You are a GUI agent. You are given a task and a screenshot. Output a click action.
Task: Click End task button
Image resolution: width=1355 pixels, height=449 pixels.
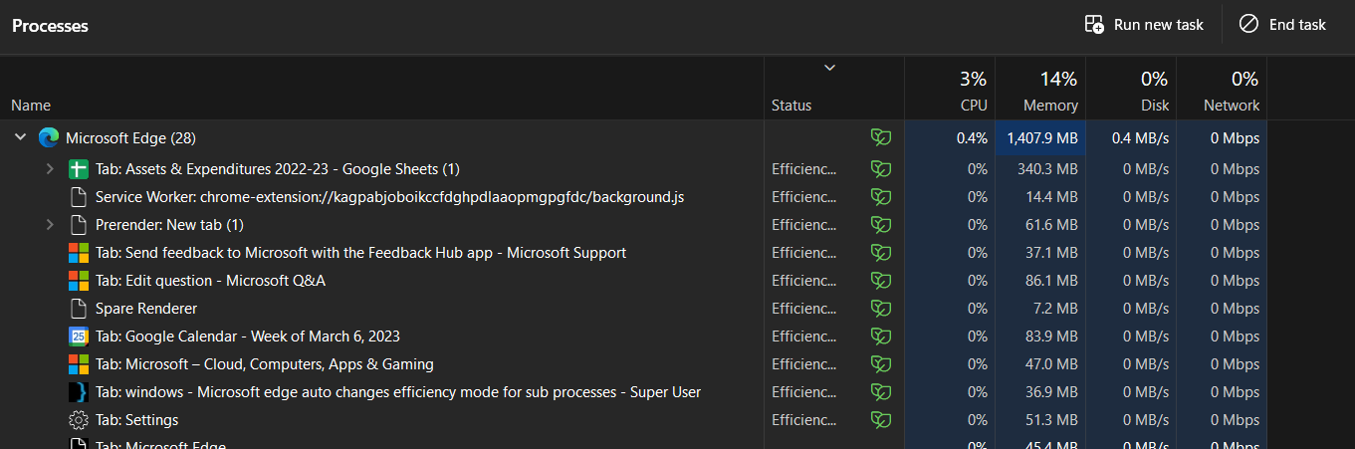click(1282, 25)
